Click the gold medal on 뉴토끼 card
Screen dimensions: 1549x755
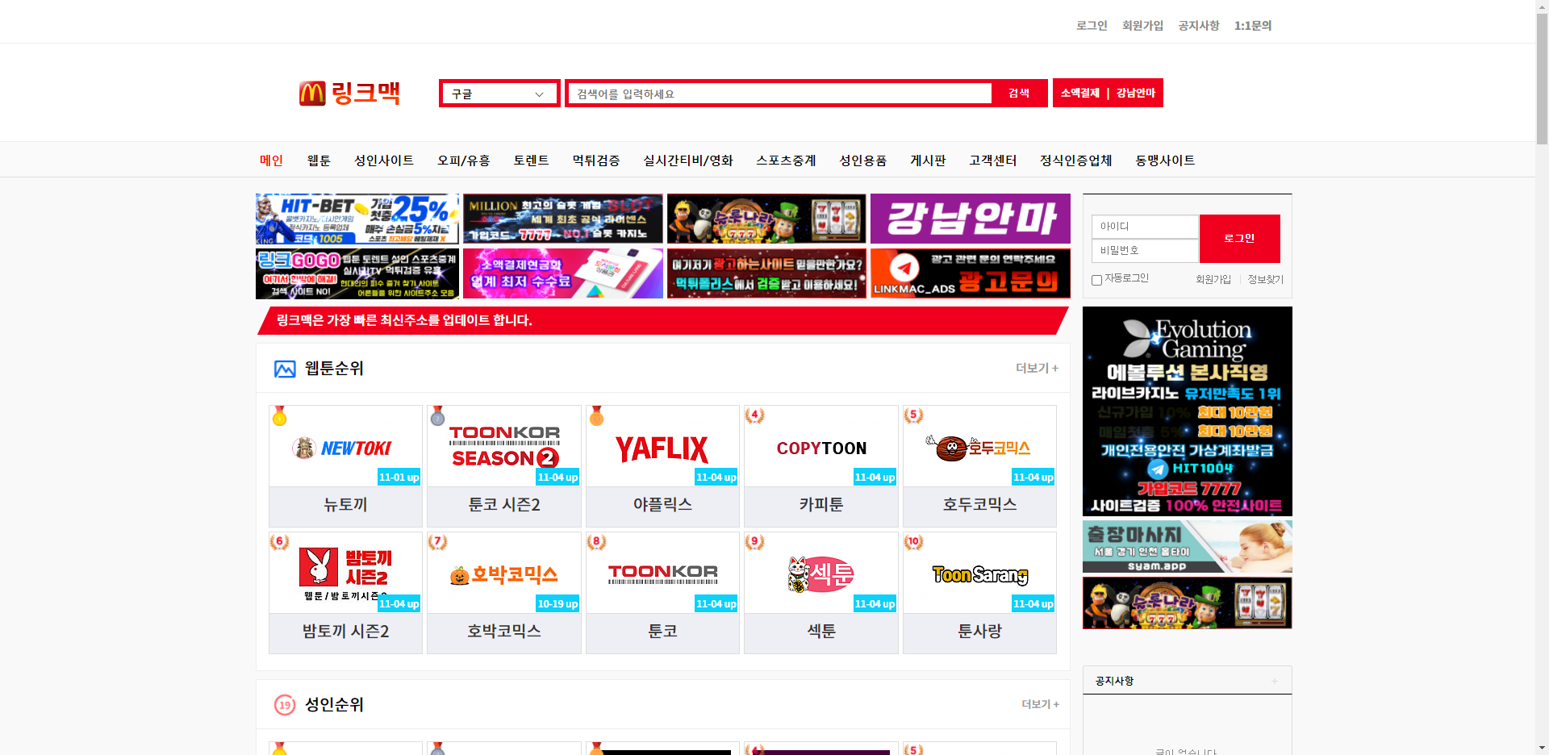click(279, 415)
